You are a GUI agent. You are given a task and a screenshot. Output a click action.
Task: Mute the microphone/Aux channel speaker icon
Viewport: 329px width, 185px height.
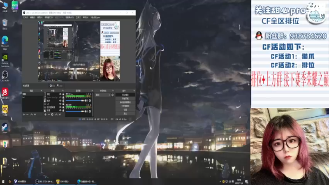pyautogui.click(x=86, y=101)
